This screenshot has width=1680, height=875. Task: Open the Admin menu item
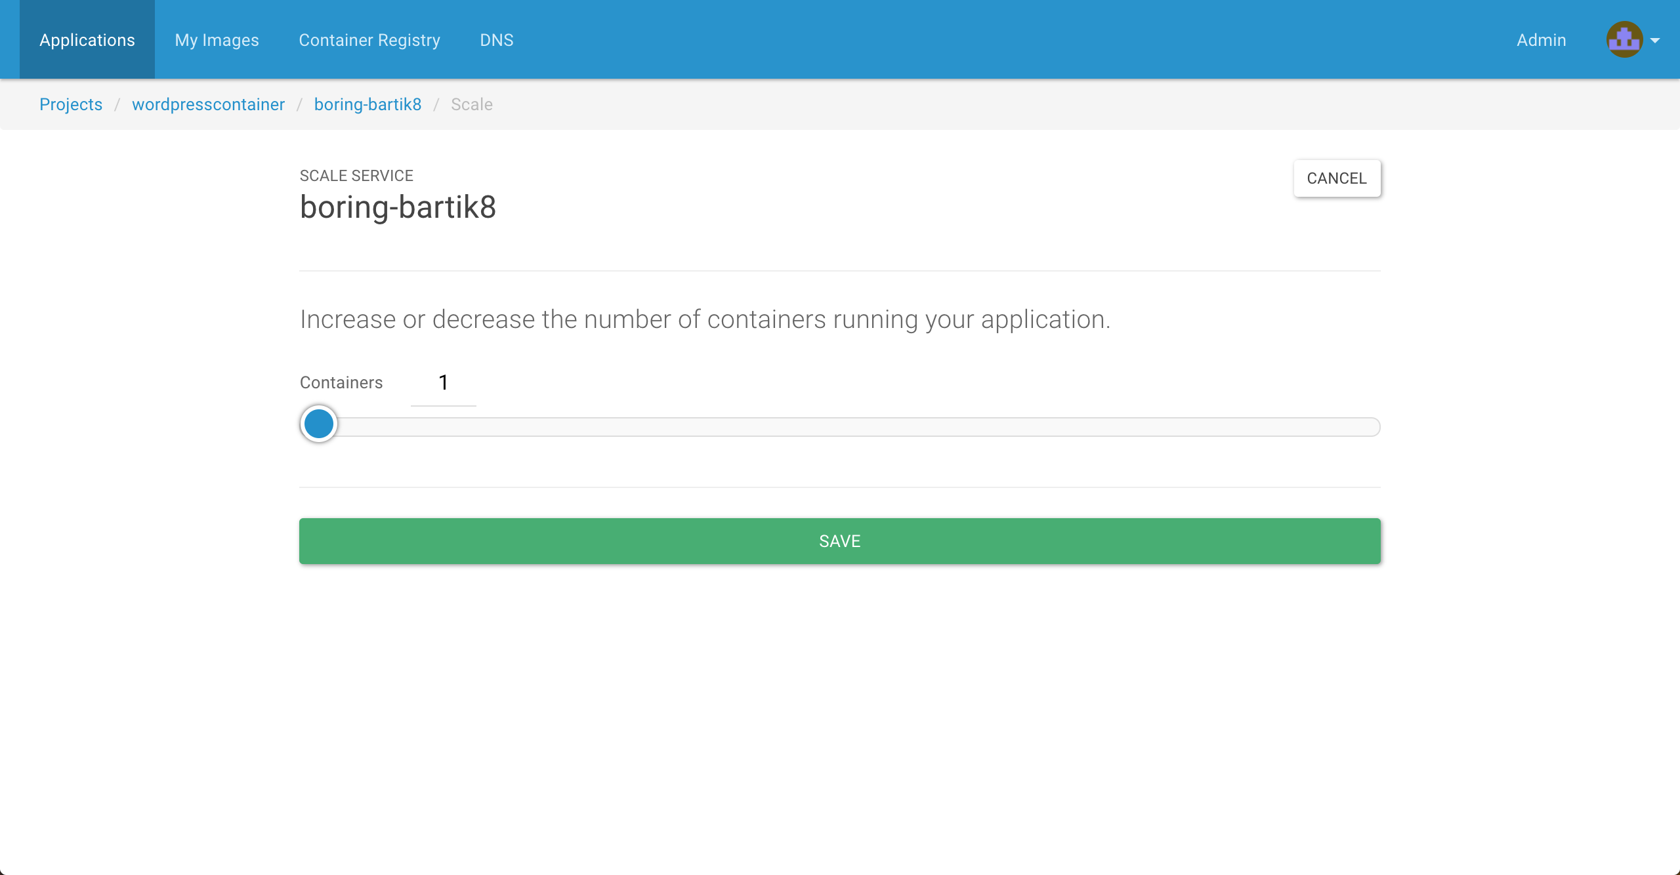(x=1541, y=39)
